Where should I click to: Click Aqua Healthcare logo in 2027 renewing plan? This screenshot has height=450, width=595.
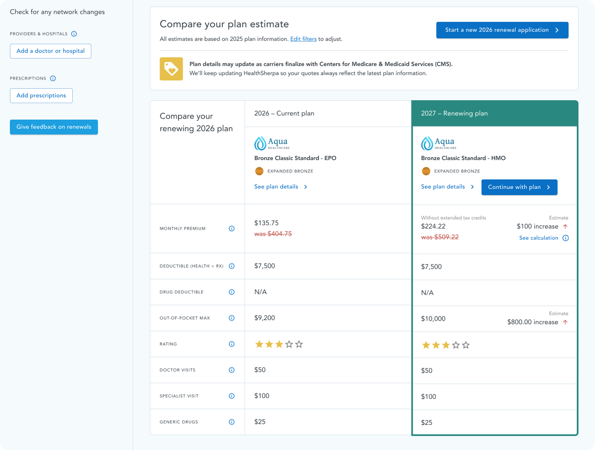pos(439,144)
